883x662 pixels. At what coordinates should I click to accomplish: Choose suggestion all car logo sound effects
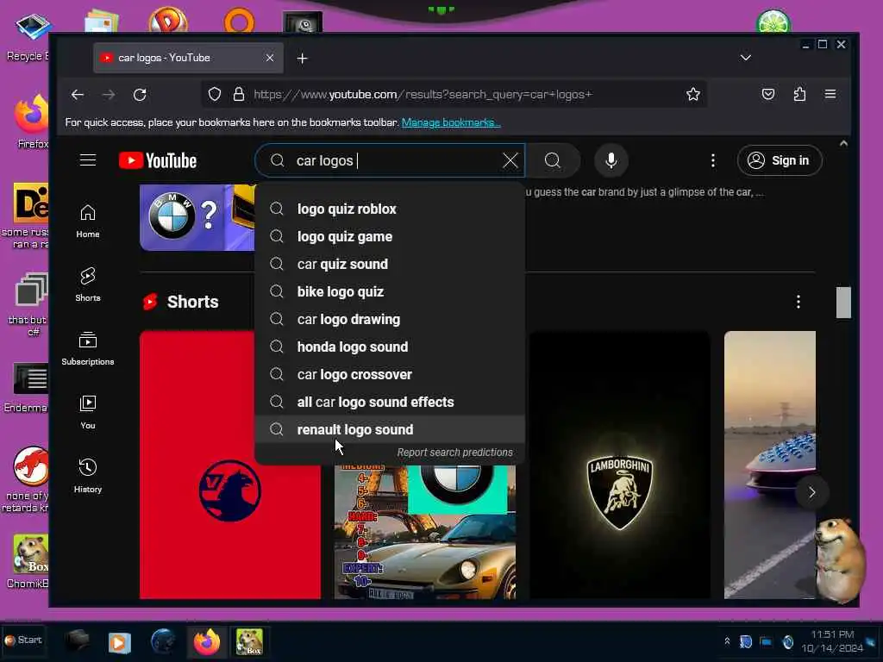[390, 402]
